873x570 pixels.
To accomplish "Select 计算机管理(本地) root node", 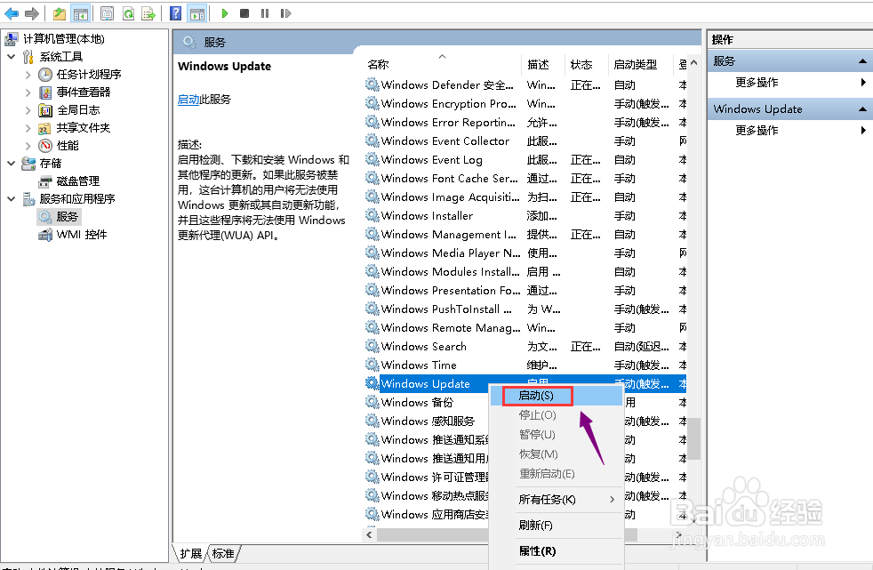I will point(63,39).
